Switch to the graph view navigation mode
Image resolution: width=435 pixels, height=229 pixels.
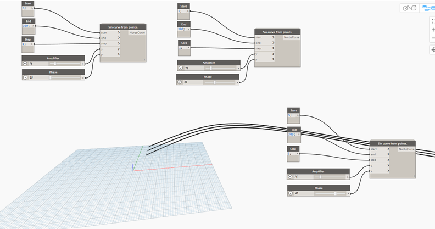[428, 8]
